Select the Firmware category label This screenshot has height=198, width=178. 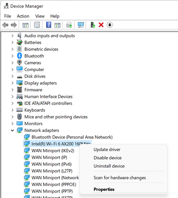point(34,90)
